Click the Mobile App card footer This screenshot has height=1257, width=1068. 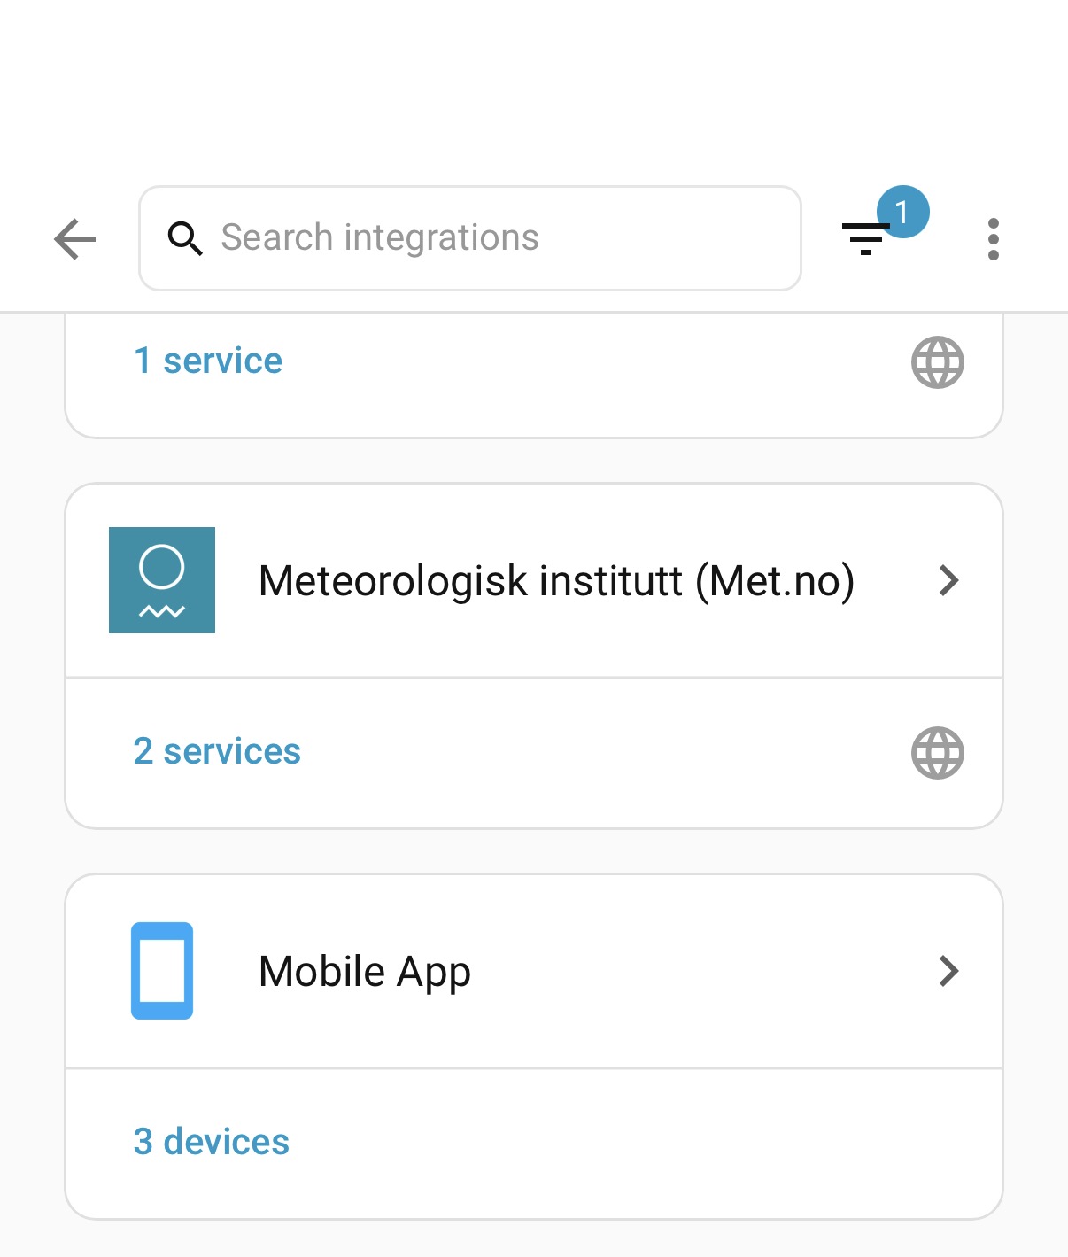tap(534, 1144)
